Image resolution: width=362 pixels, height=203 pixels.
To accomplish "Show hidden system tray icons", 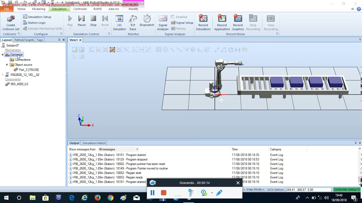I will 307,198.
